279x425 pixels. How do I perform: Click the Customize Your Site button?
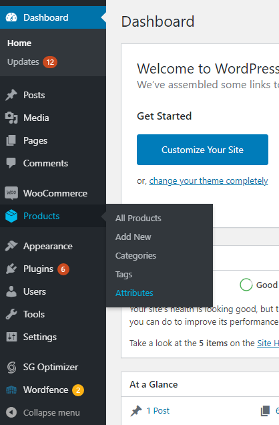202,150
